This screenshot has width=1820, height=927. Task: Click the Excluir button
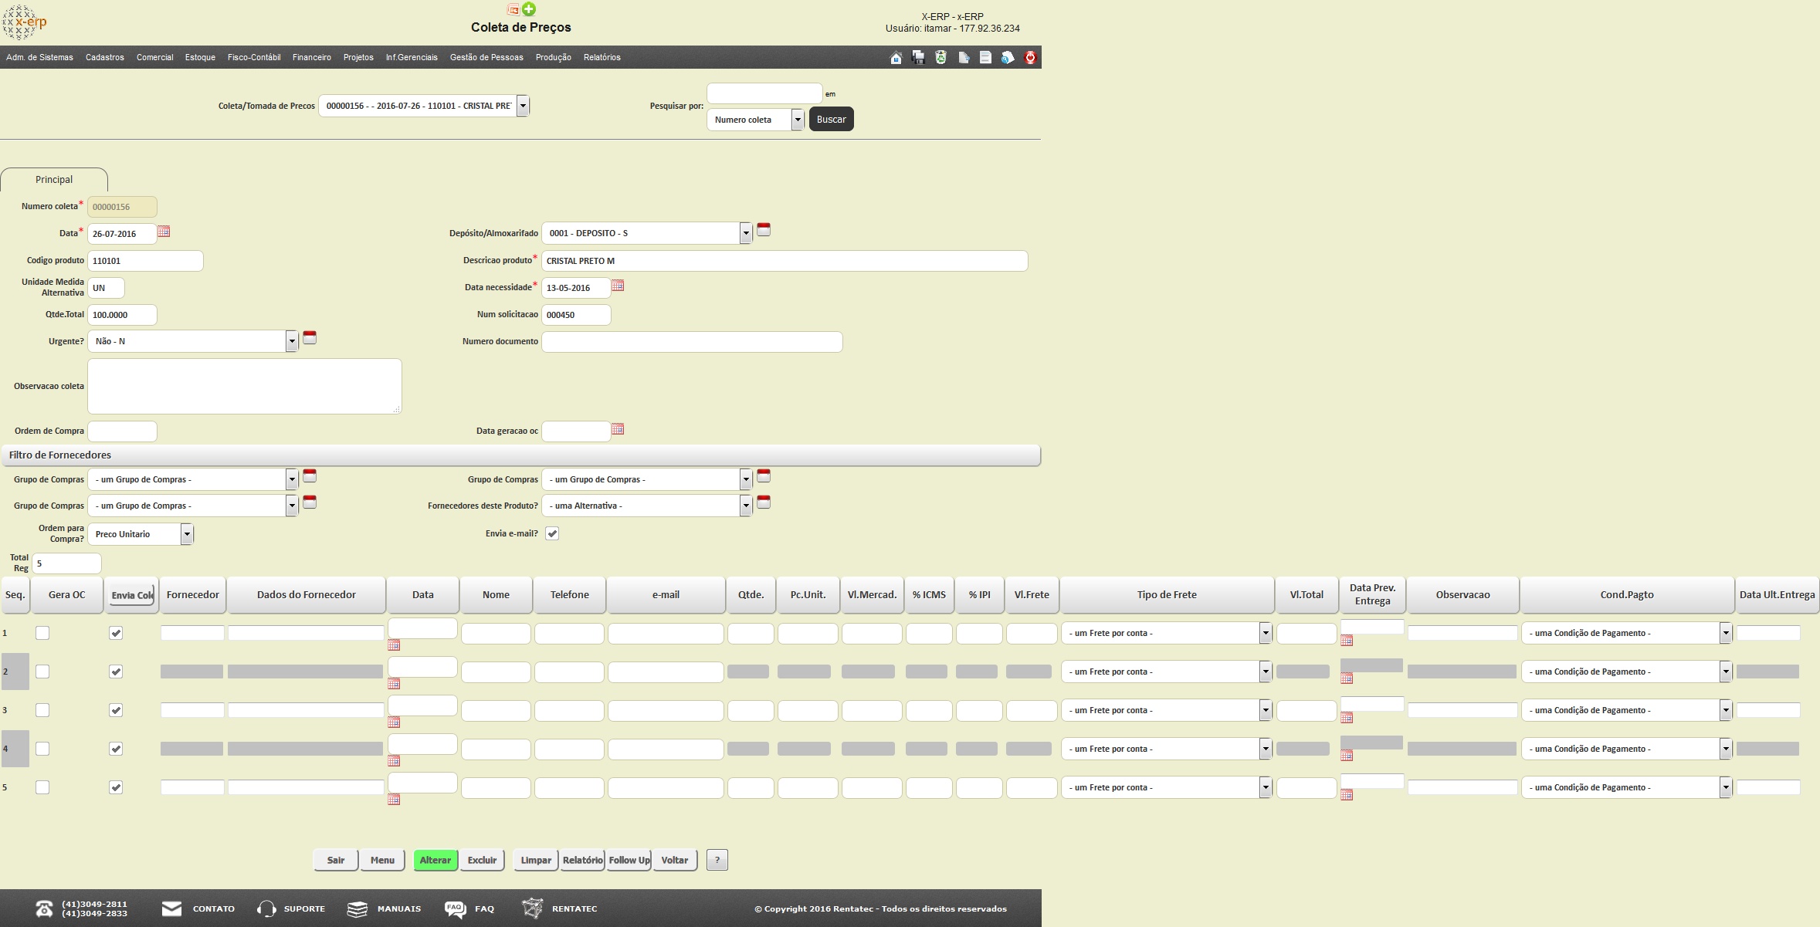pyautogui.click(x=483, y=860)
